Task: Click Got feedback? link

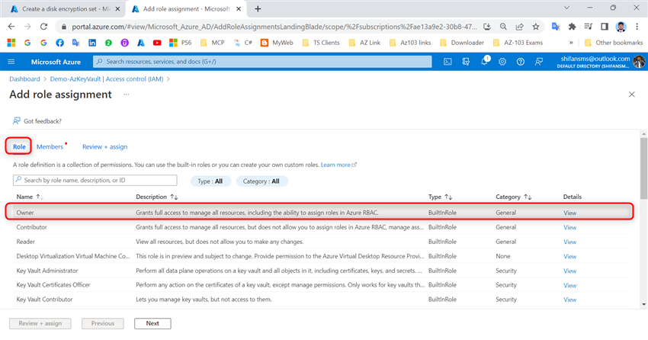Action: click(x=37, y=121)
